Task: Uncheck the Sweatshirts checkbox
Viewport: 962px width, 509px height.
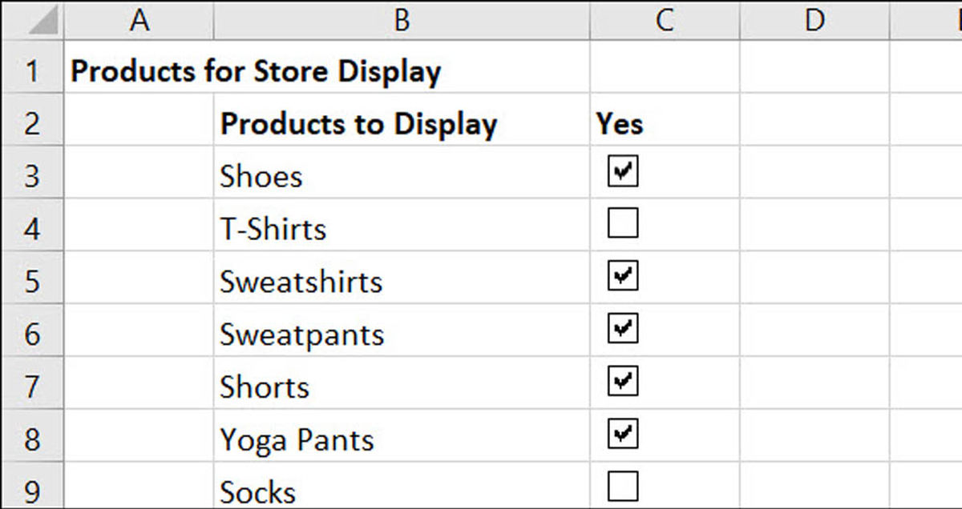Action: click(x=623, y=277)
